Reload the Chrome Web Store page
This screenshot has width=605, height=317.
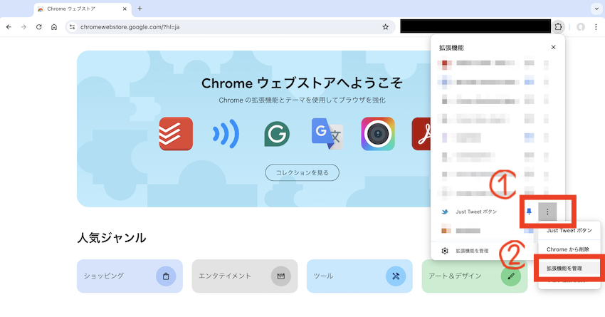click(38, 27)
